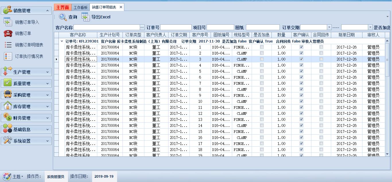Open 销售订单导入 from the sidebar
392x182 pixels.
coord(27,22)
